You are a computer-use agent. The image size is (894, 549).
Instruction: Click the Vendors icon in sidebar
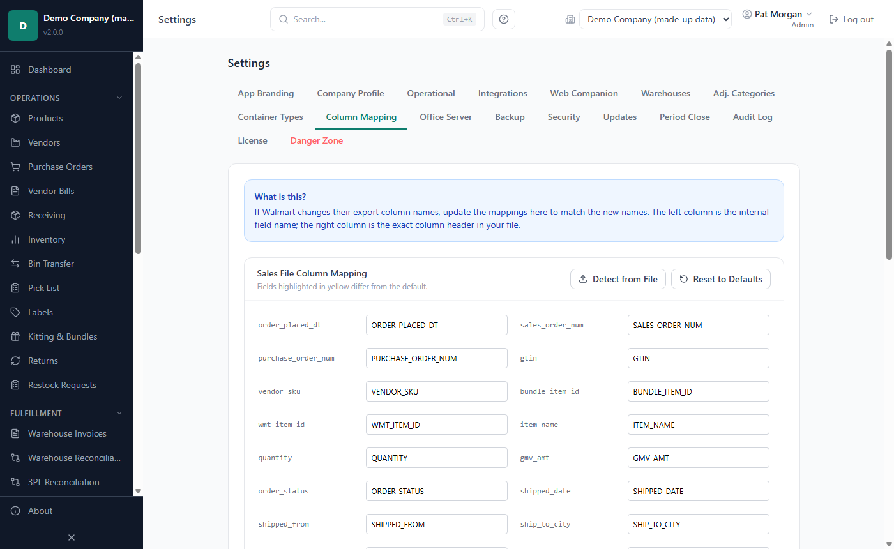point(15,142)
